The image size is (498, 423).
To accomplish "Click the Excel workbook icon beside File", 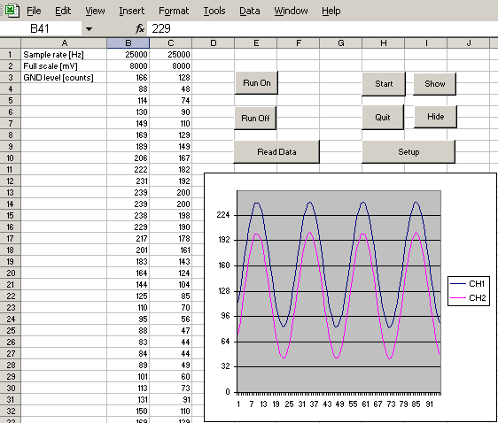I will [12, 11].
